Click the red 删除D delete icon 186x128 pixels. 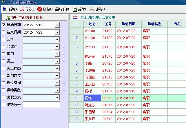click(40, 9)
